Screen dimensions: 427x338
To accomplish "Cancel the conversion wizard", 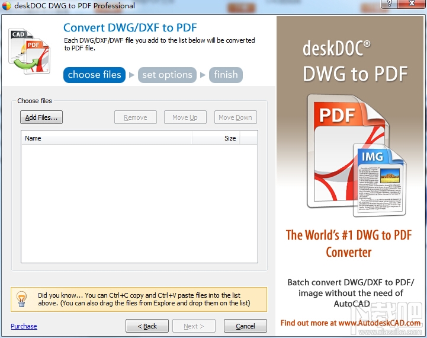I will [245, 326].
